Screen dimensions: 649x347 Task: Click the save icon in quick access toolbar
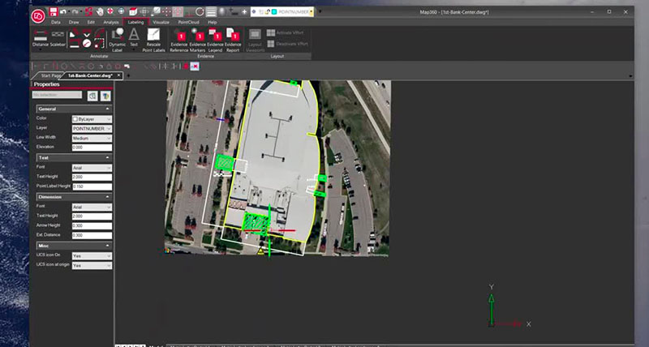point(54,13)
